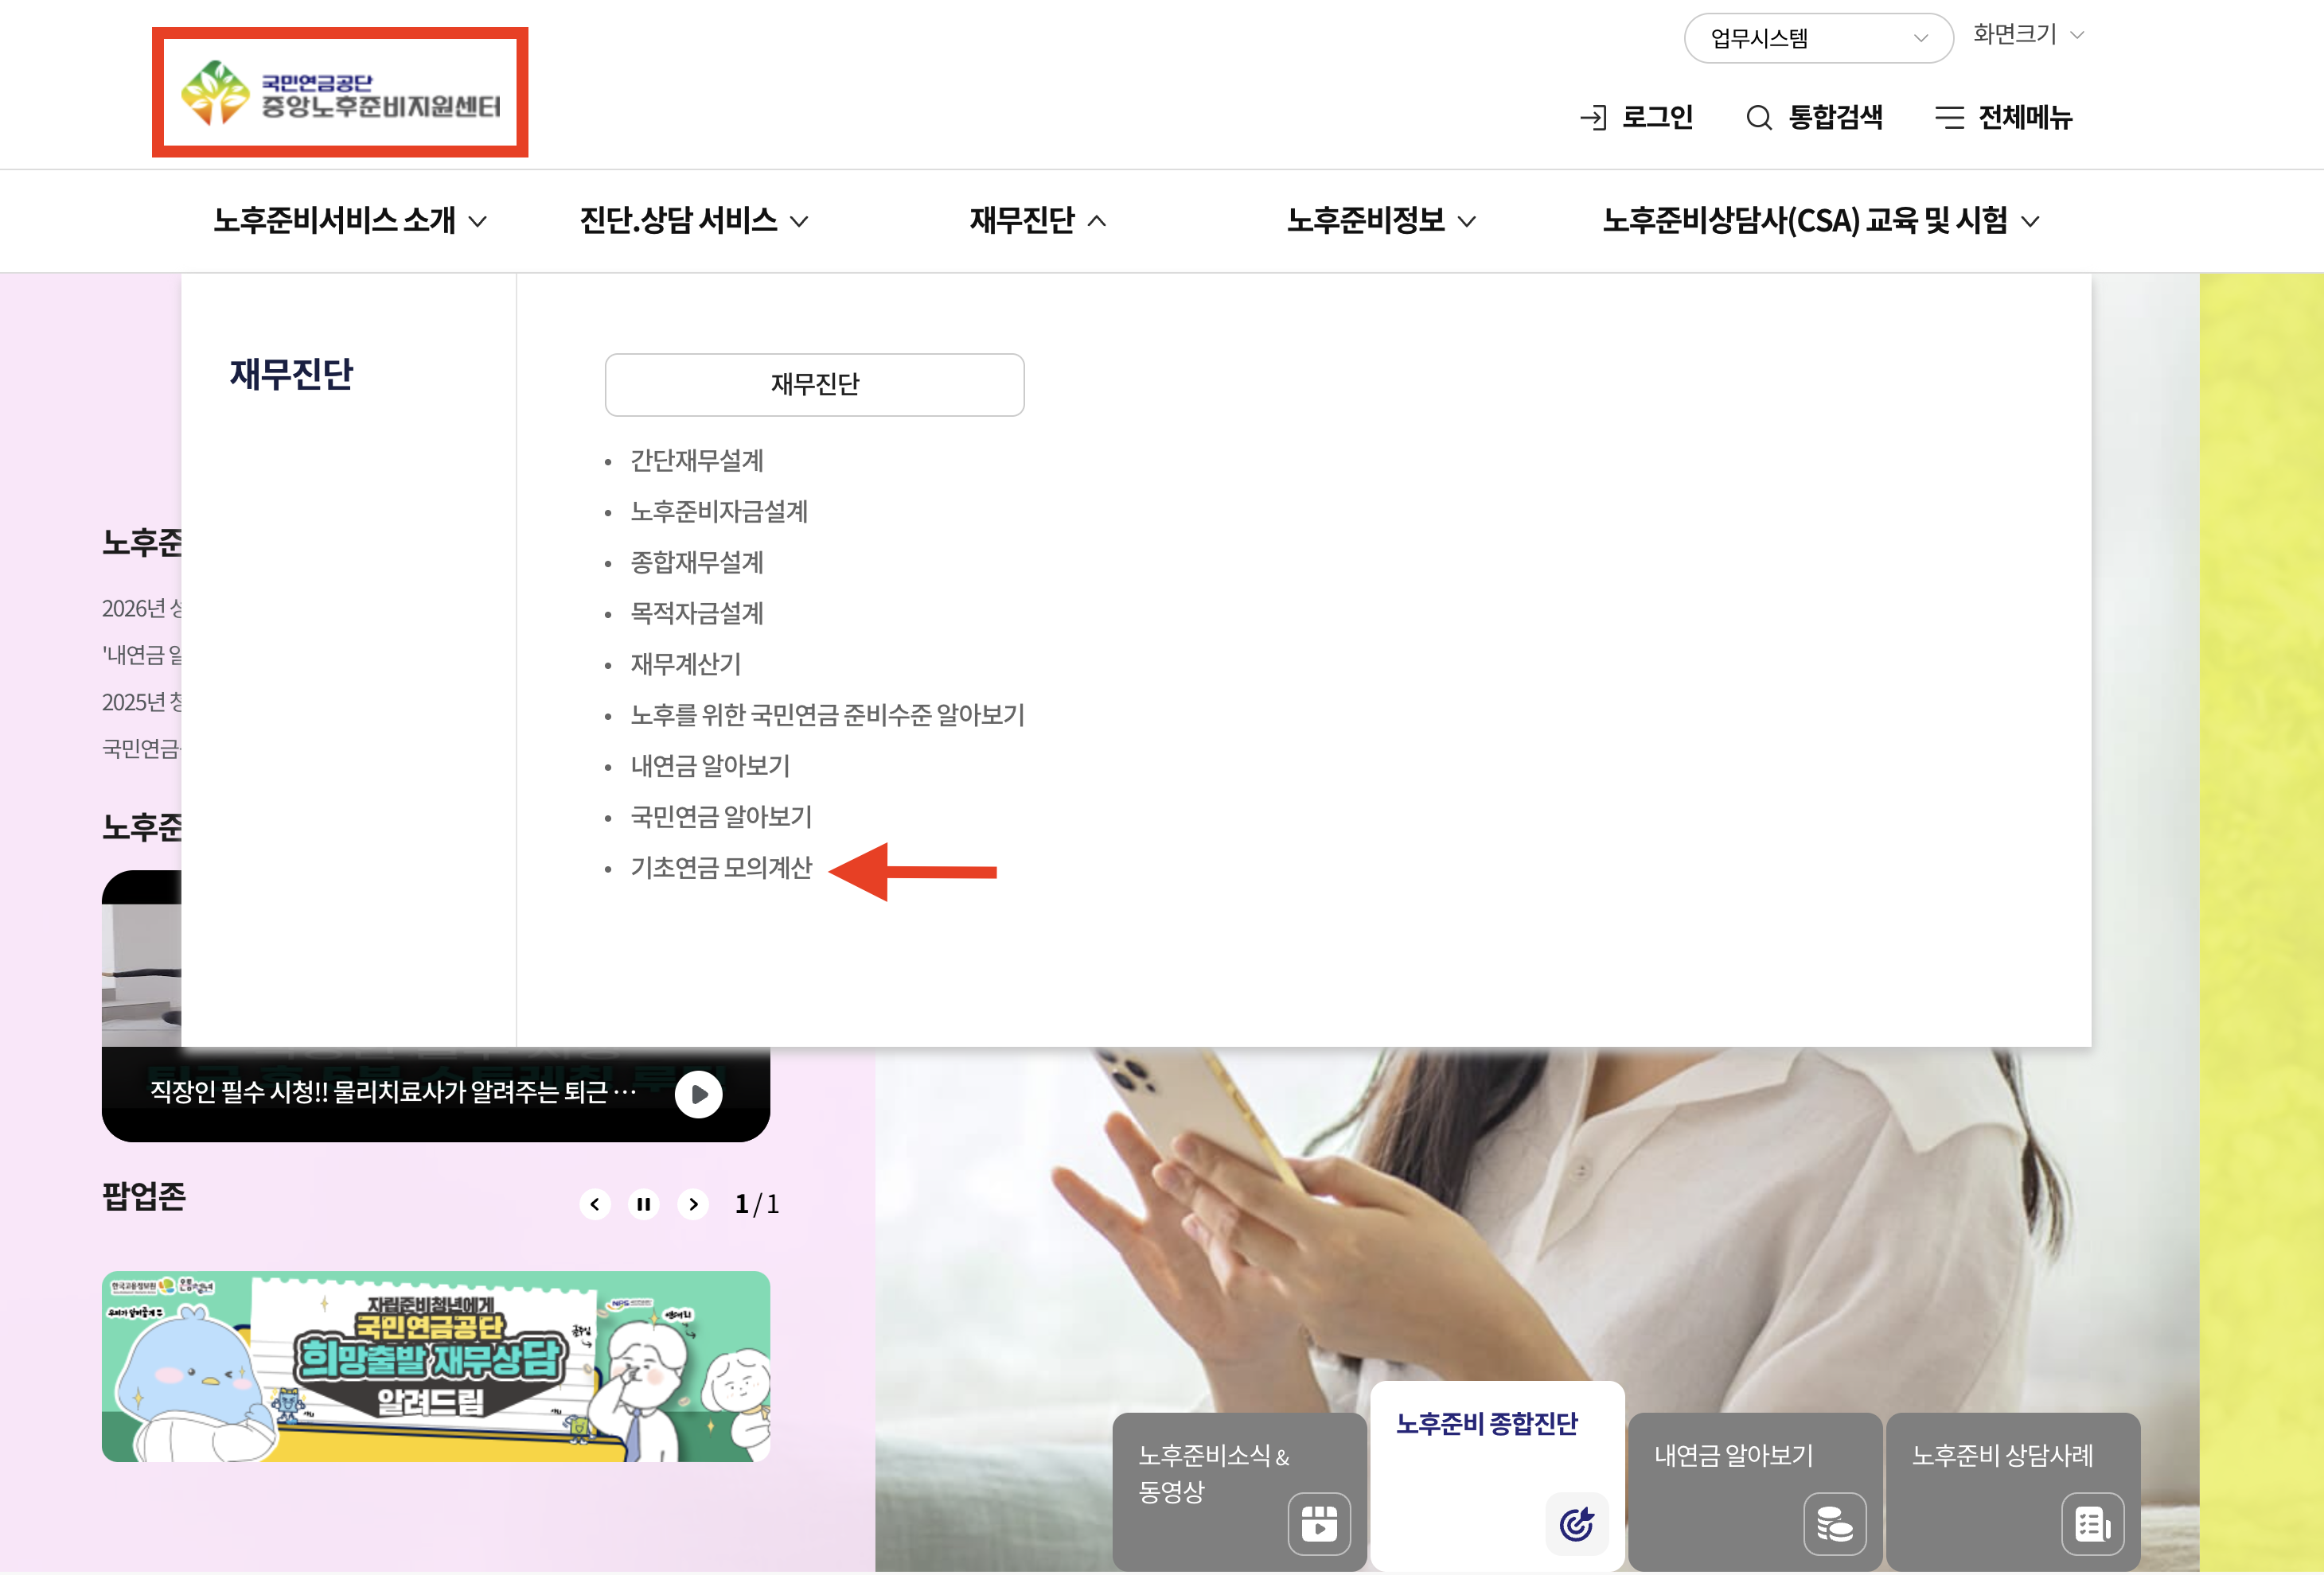Open the 업무시스템 dropdown
2324x1575 pixels.
[1818, 38]
